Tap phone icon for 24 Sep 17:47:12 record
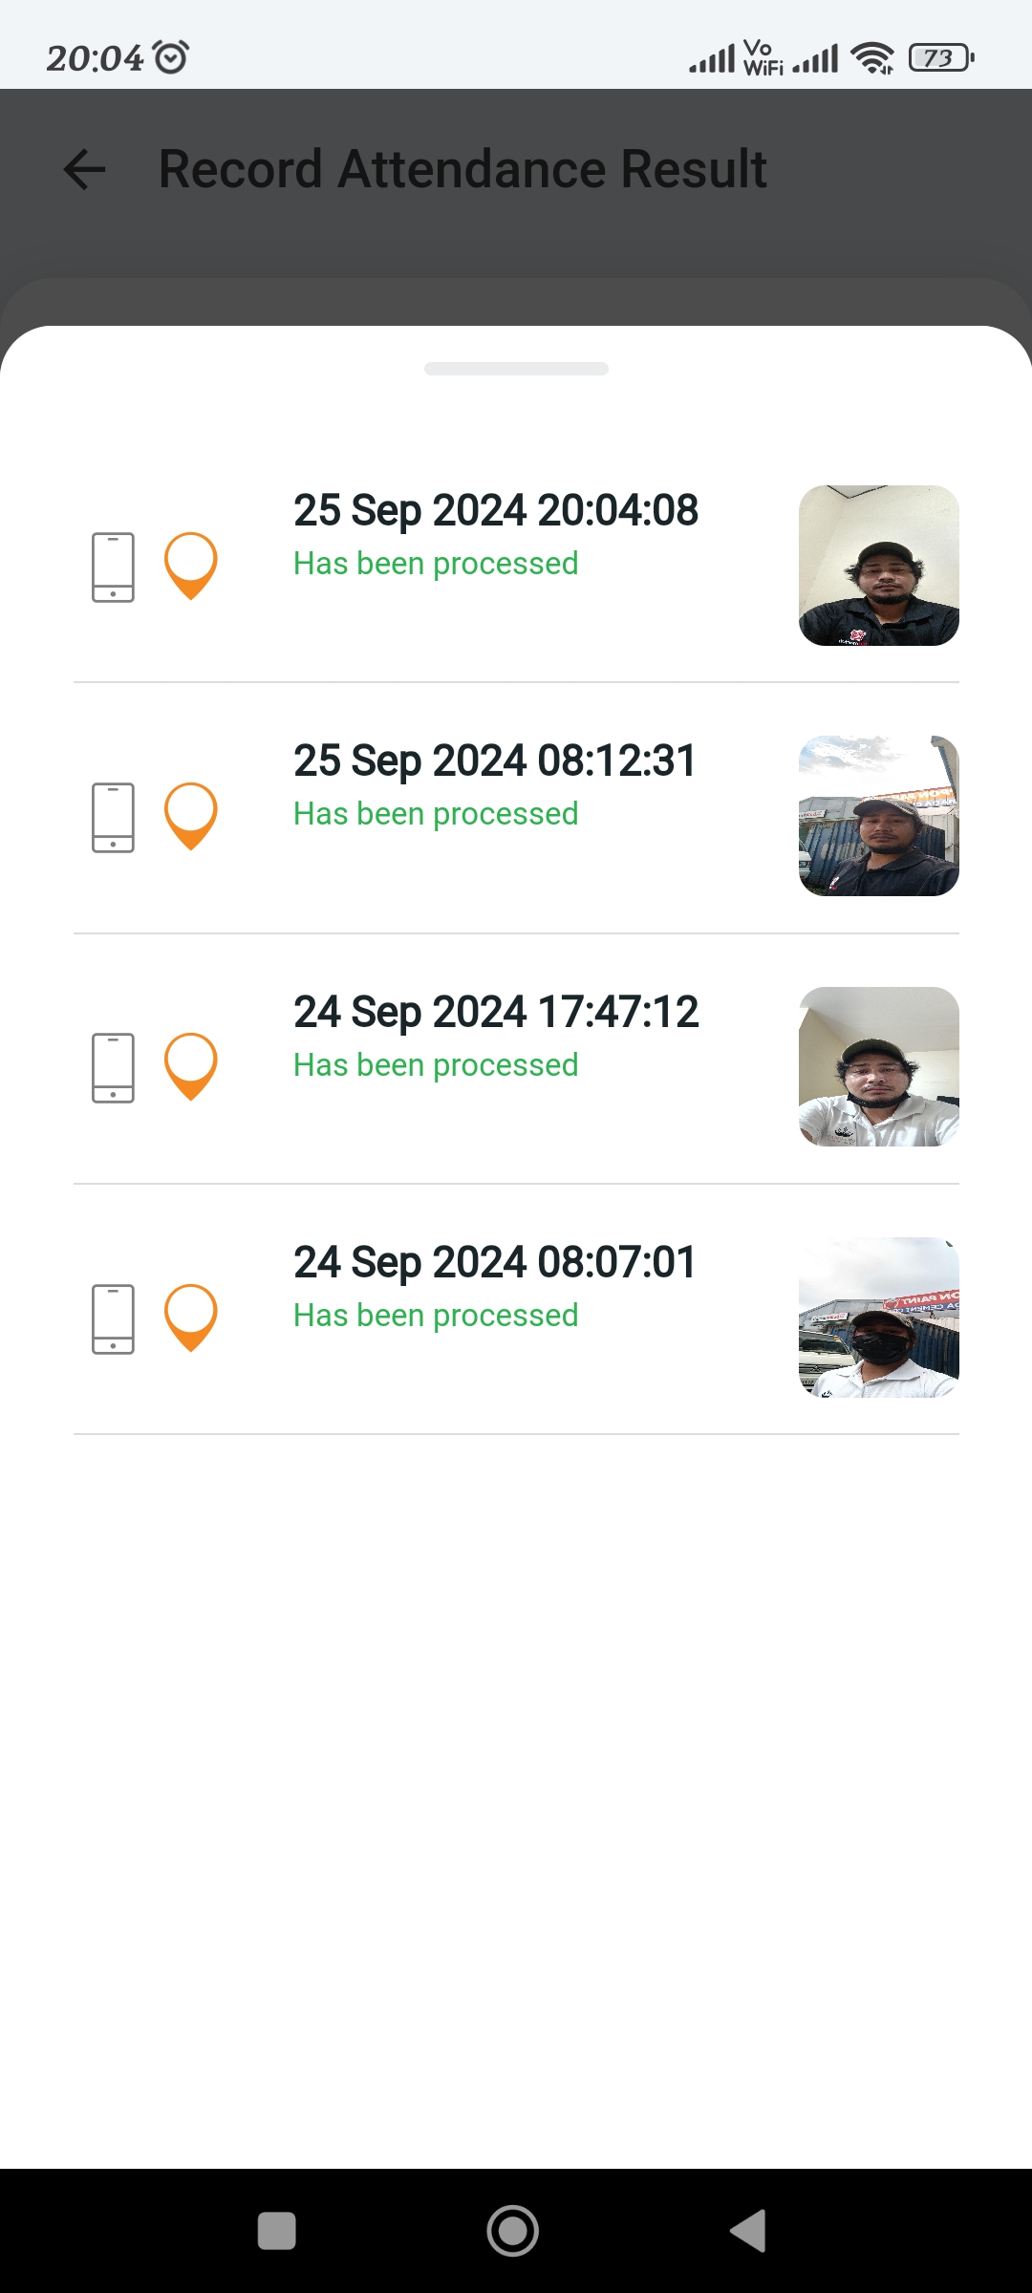This screenshot has height=2293, width=1032. [113, 1067]
